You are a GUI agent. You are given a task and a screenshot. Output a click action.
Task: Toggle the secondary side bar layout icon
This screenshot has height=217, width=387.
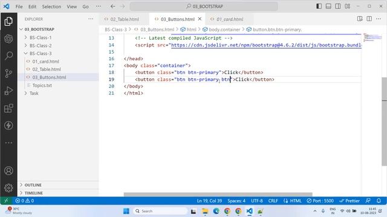click(338, 6)
